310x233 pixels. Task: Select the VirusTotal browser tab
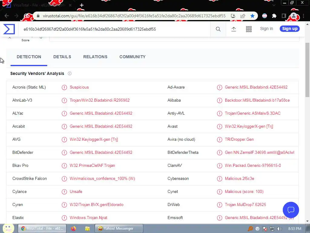pos(38,5)
